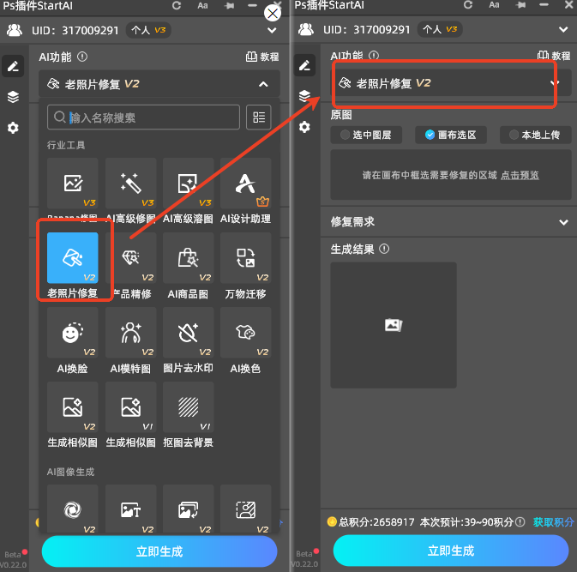
Task: Open settings gear in right panel sidebar
Action: (304, 127)
